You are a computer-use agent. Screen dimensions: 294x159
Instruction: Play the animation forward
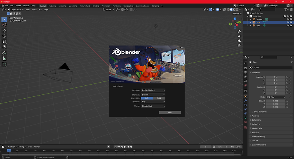tap(125, 147)
